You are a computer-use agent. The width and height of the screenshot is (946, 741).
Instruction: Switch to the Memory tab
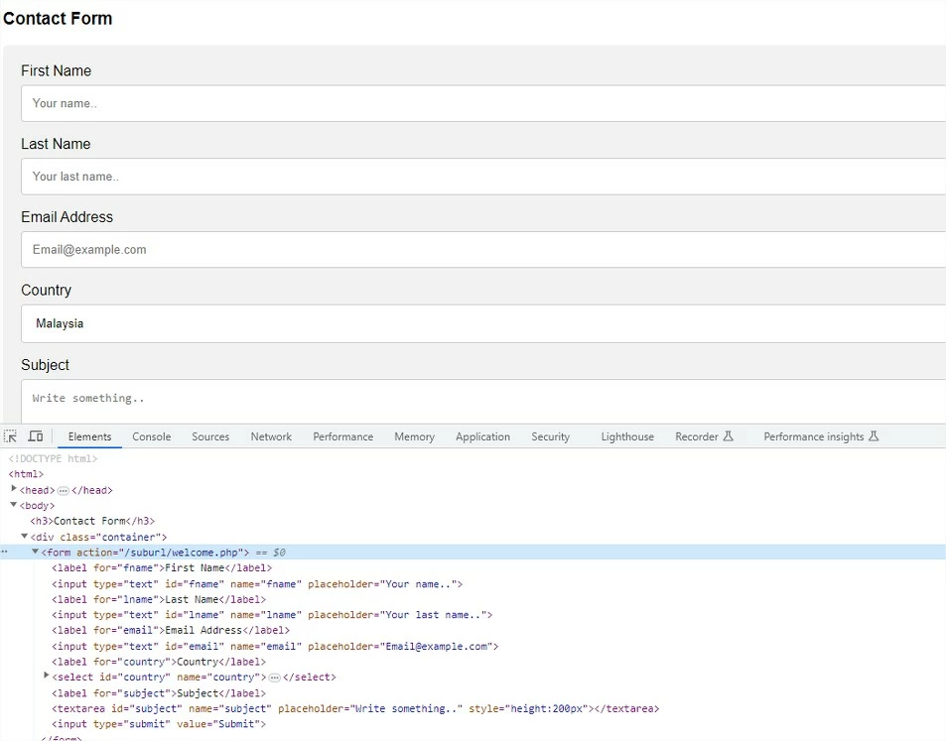(x=415, y=436)
